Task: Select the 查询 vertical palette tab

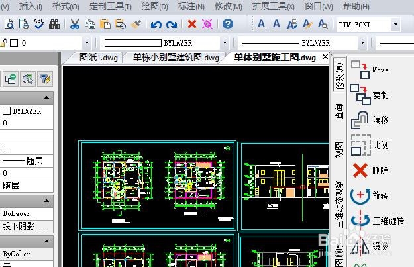Action: (x=340, y=111)
